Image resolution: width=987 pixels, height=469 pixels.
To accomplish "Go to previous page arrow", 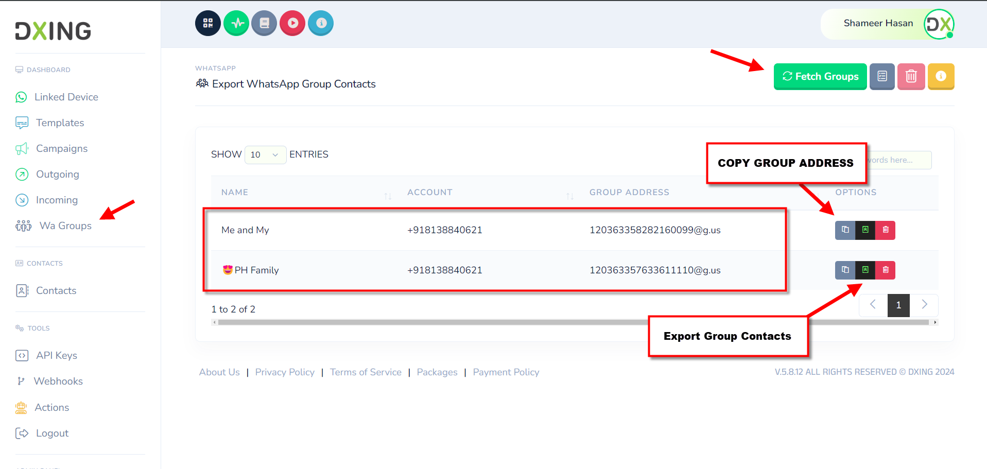I will click(873, 305).
